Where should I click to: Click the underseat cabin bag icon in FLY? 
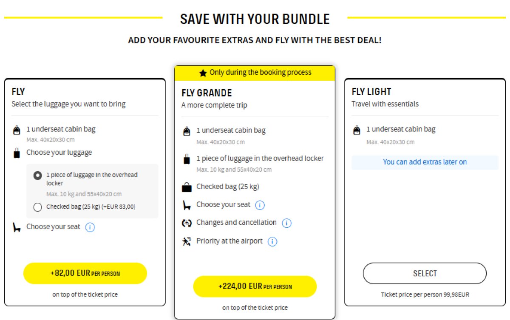click(17, 129)
